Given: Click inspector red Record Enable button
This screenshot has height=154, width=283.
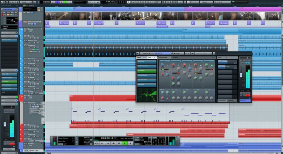Looking at the screenshot, I should pyautogui.click(x=2, y=15).
